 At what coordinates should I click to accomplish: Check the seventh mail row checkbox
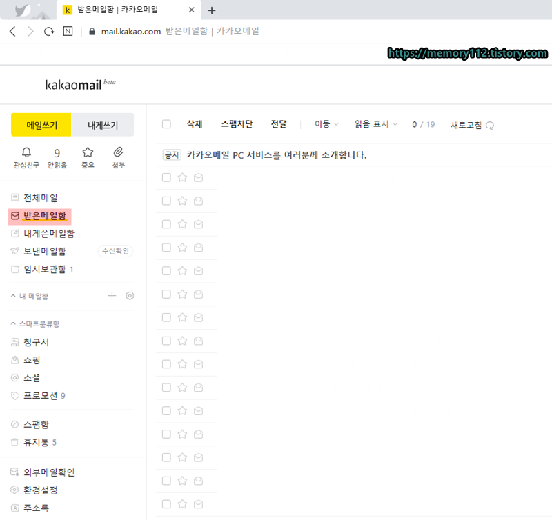point(166,317)
